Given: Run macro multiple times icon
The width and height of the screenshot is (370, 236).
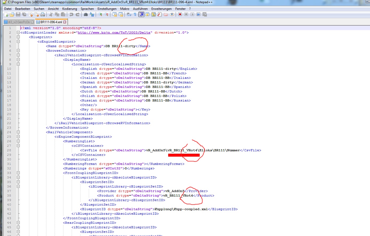Looking at the screenshot, I should (x=199, y=14).
